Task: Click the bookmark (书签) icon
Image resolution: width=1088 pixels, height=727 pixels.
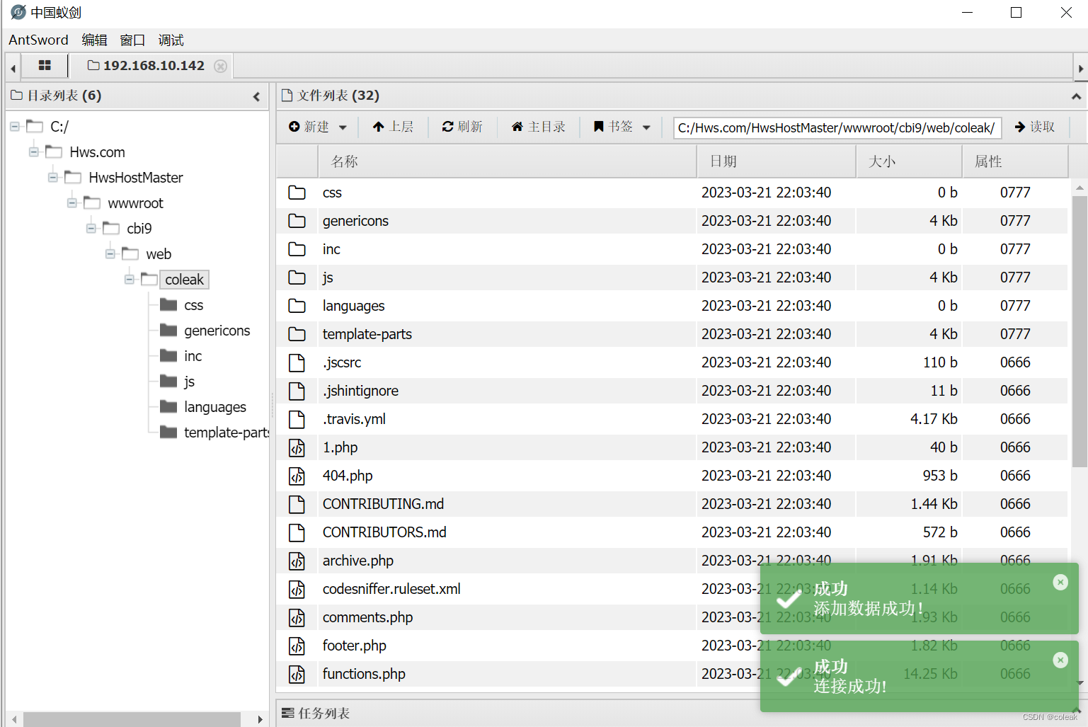Action: coord(598,126)
